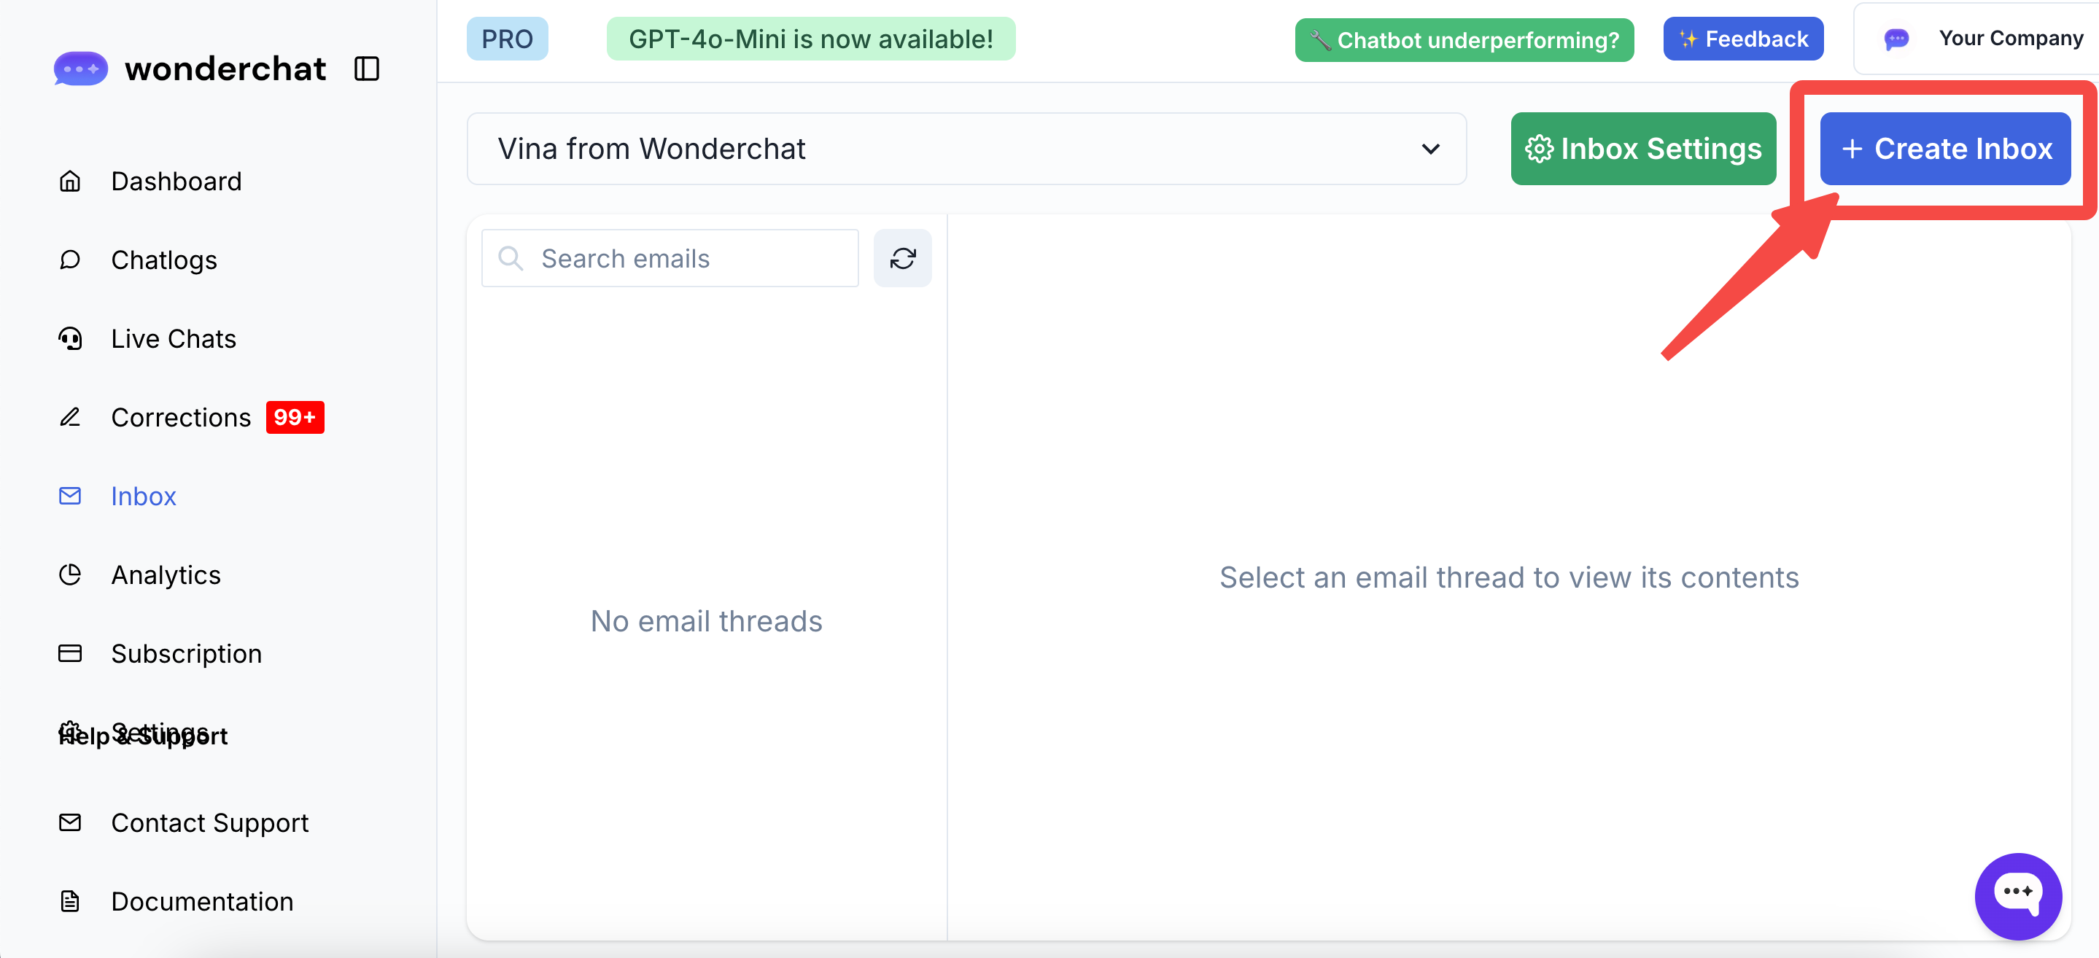Open the Contact Support link
Viewport: 2099px width, 958px height.
[x=209, y=823]
